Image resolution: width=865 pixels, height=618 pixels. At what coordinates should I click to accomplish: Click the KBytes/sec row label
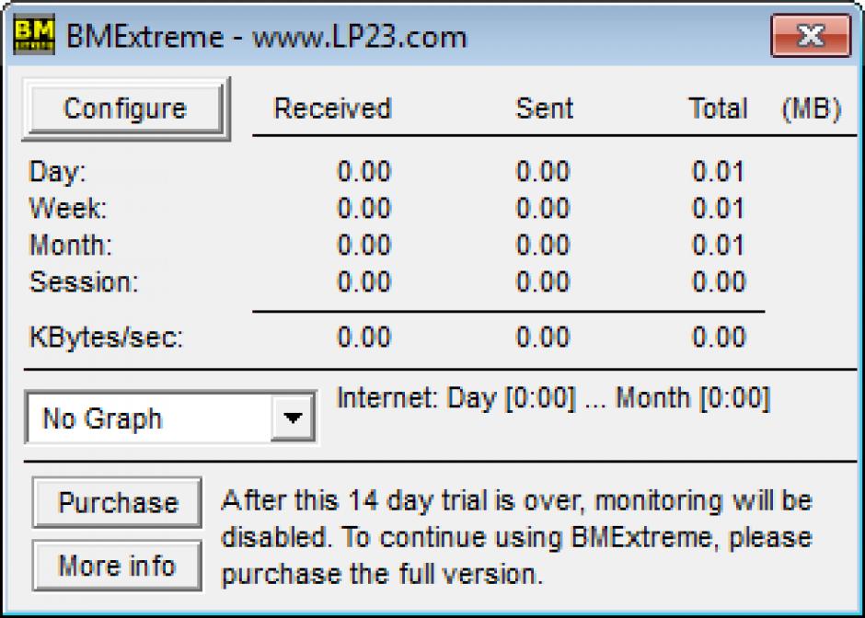pyautogui.click(x=106, y=337)
